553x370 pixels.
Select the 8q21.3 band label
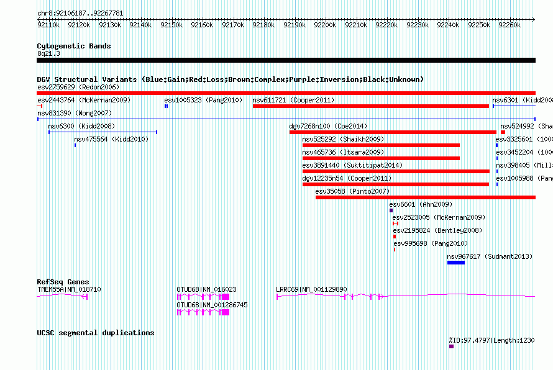pyautogui.click(x=48, y=53)
